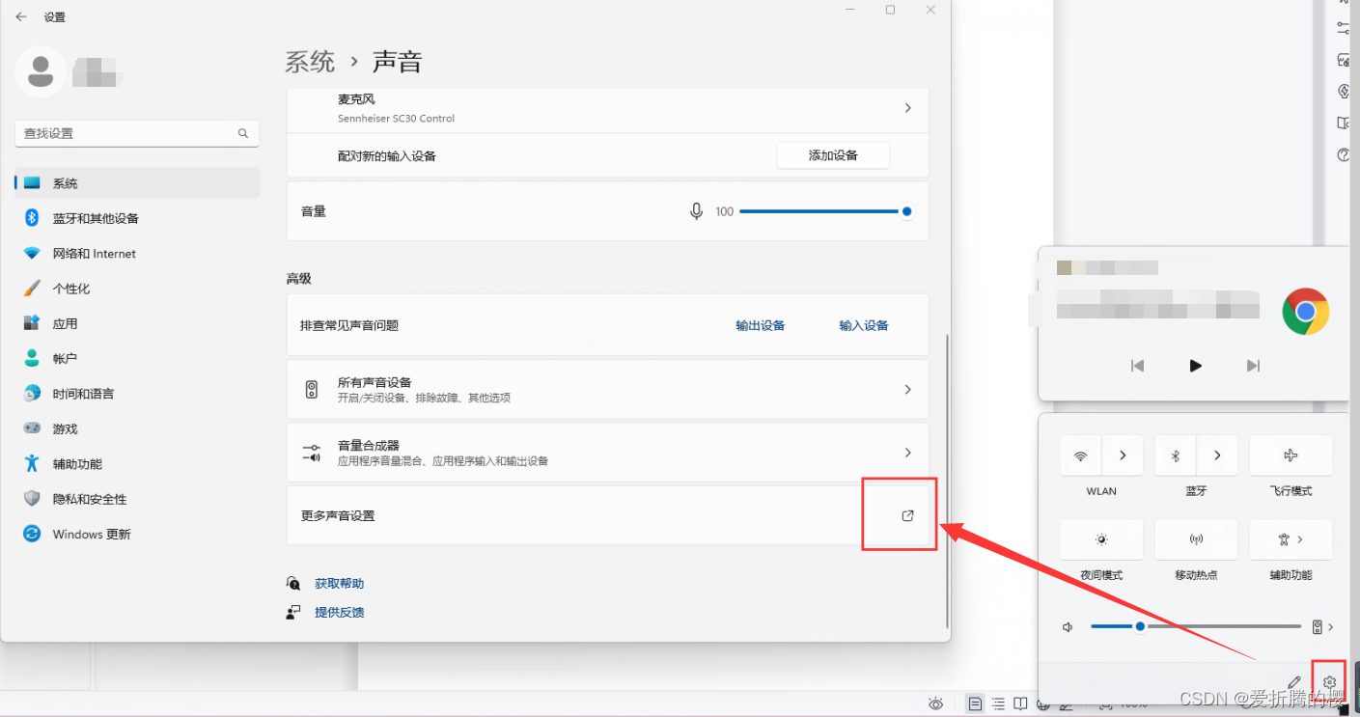Open 辅助功能 quick settings tile

coord(1291,539)
